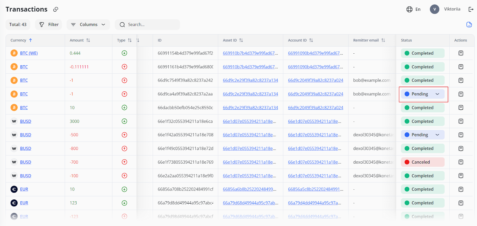Open Asset ID 66d9c2e29f39a82c8237a134 in BTC 10 row
The width and height of the screenshot is (477, 226).
(x=250, y=108)
